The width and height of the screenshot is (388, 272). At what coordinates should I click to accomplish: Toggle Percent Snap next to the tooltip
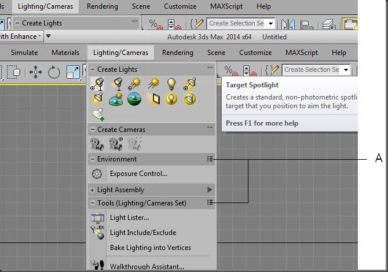click(x=231, y=71)
